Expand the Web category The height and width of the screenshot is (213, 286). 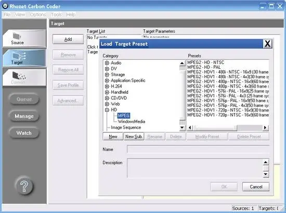pos(107,104)
